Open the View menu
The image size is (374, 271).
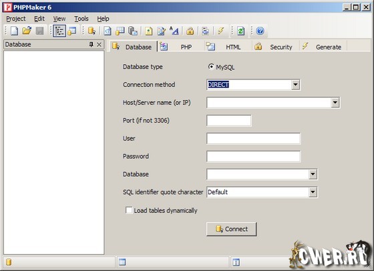pyautogui.click(x=59, y=19)
